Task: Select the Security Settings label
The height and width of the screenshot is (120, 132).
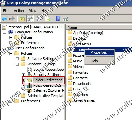Action: coord(47,75)
